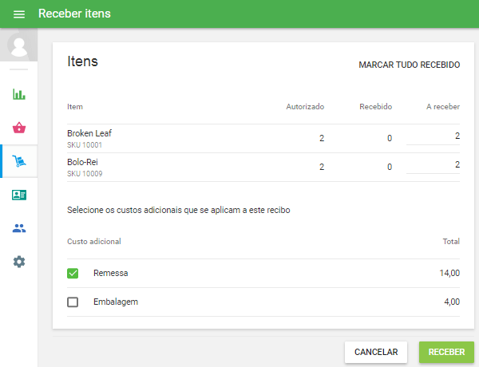Click the green RECEBER button

click(x=446, y=352)
